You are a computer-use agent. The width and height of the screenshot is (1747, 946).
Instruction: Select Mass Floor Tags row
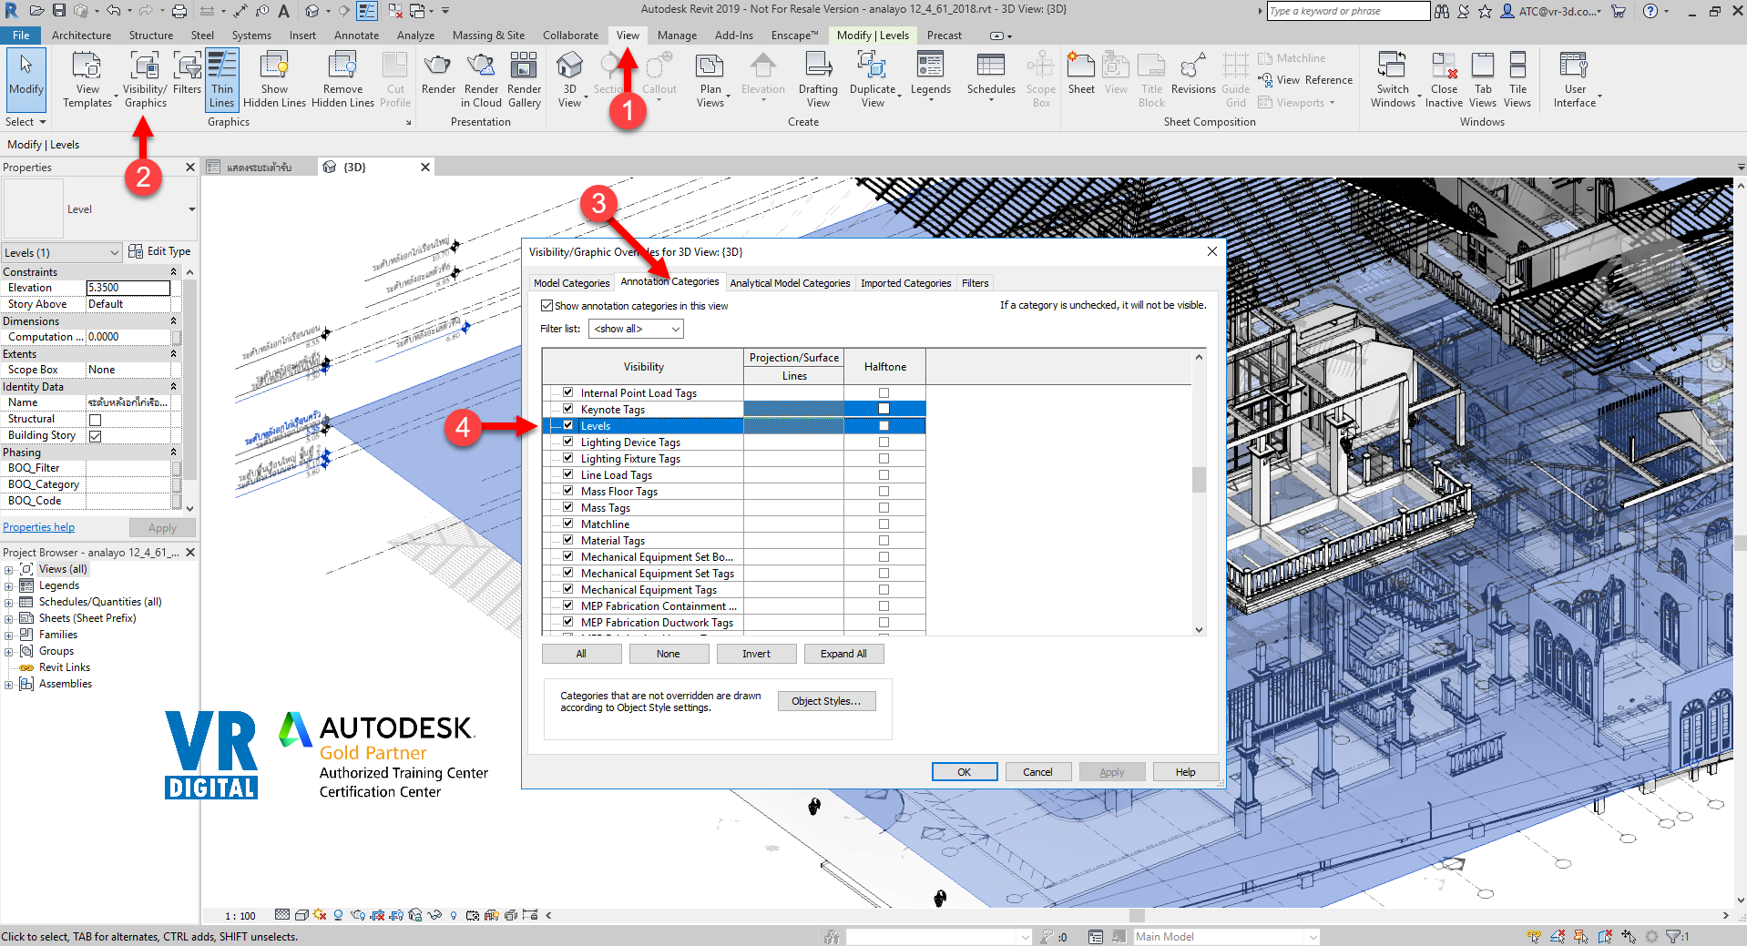pos(734,492)
